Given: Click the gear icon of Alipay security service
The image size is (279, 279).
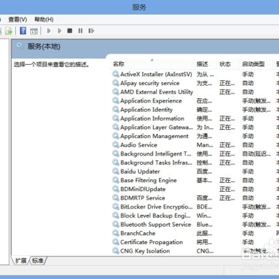Looking at the screenshot, I should point(116,83).
